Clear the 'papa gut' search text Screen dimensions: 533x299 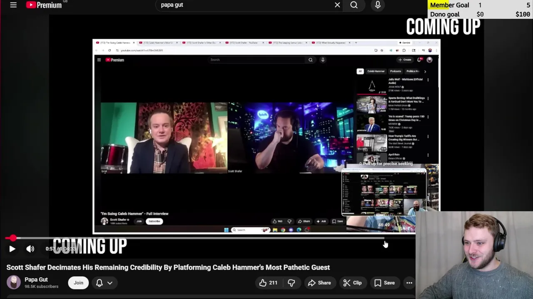(337, 5)
